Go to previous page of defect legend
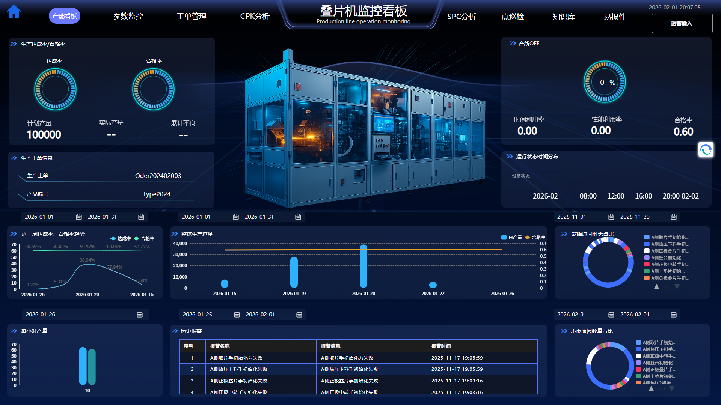The height and width of the screenshot is (405, 721). pyautogui.click(x=651, y=389)
